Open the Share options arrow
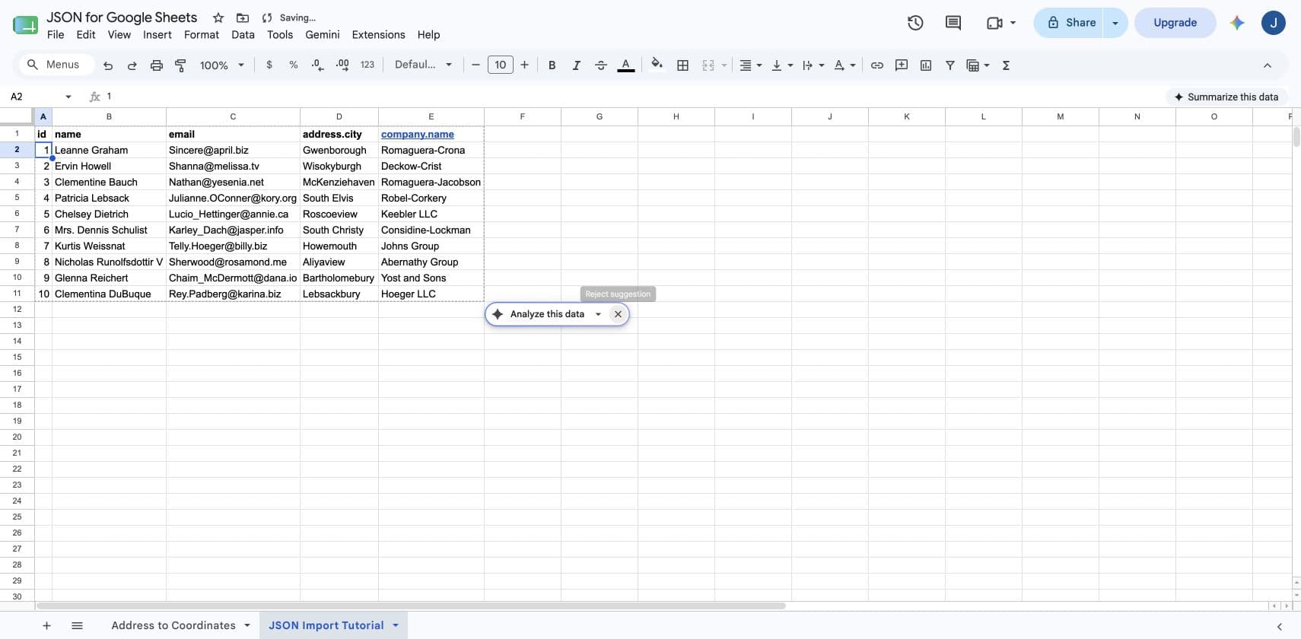The image size is (1301, 639). (x=1115, y=23)
